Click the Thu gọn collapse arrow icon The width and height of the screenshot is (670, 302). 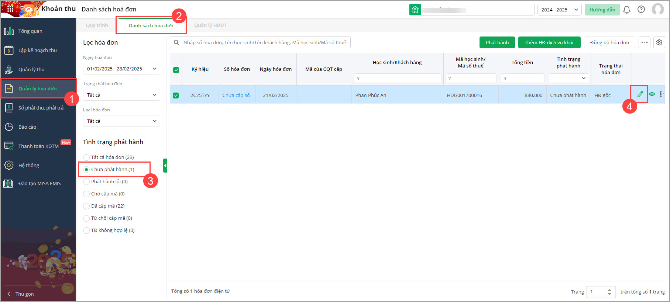click(x=9, y=294)
